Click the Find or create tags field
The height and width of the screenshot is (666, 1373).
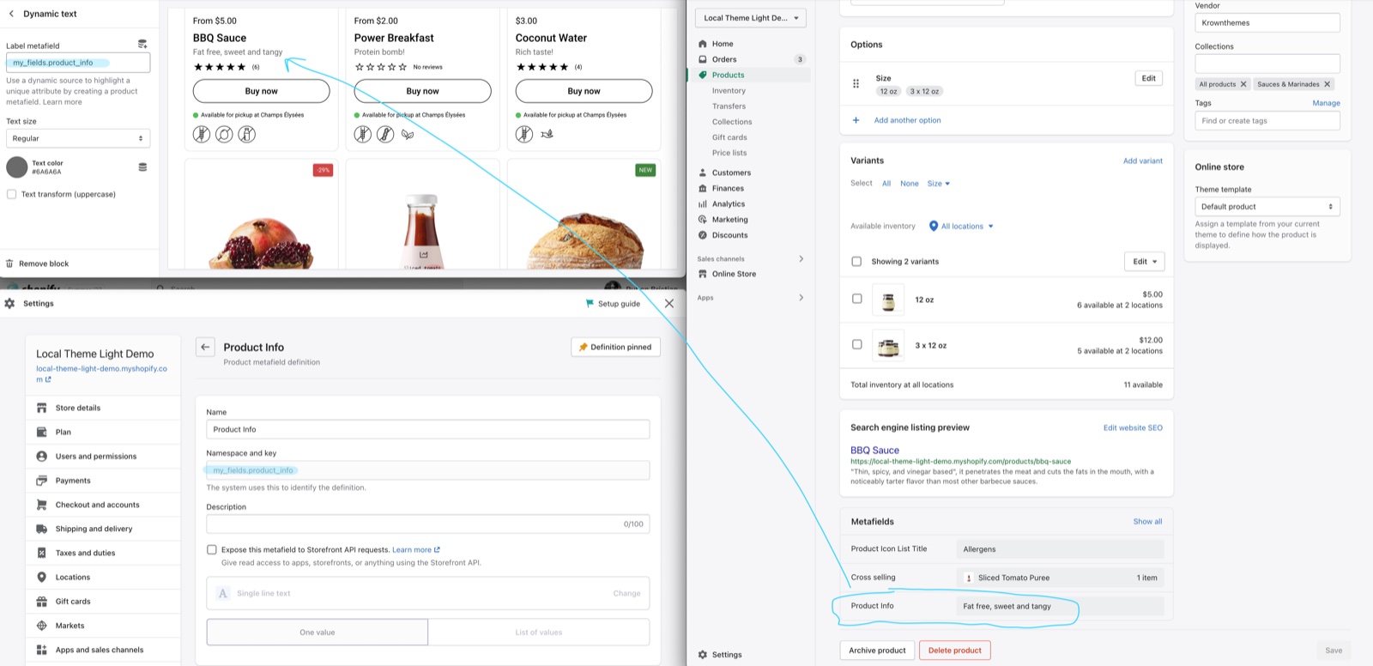coord(1267,121)
